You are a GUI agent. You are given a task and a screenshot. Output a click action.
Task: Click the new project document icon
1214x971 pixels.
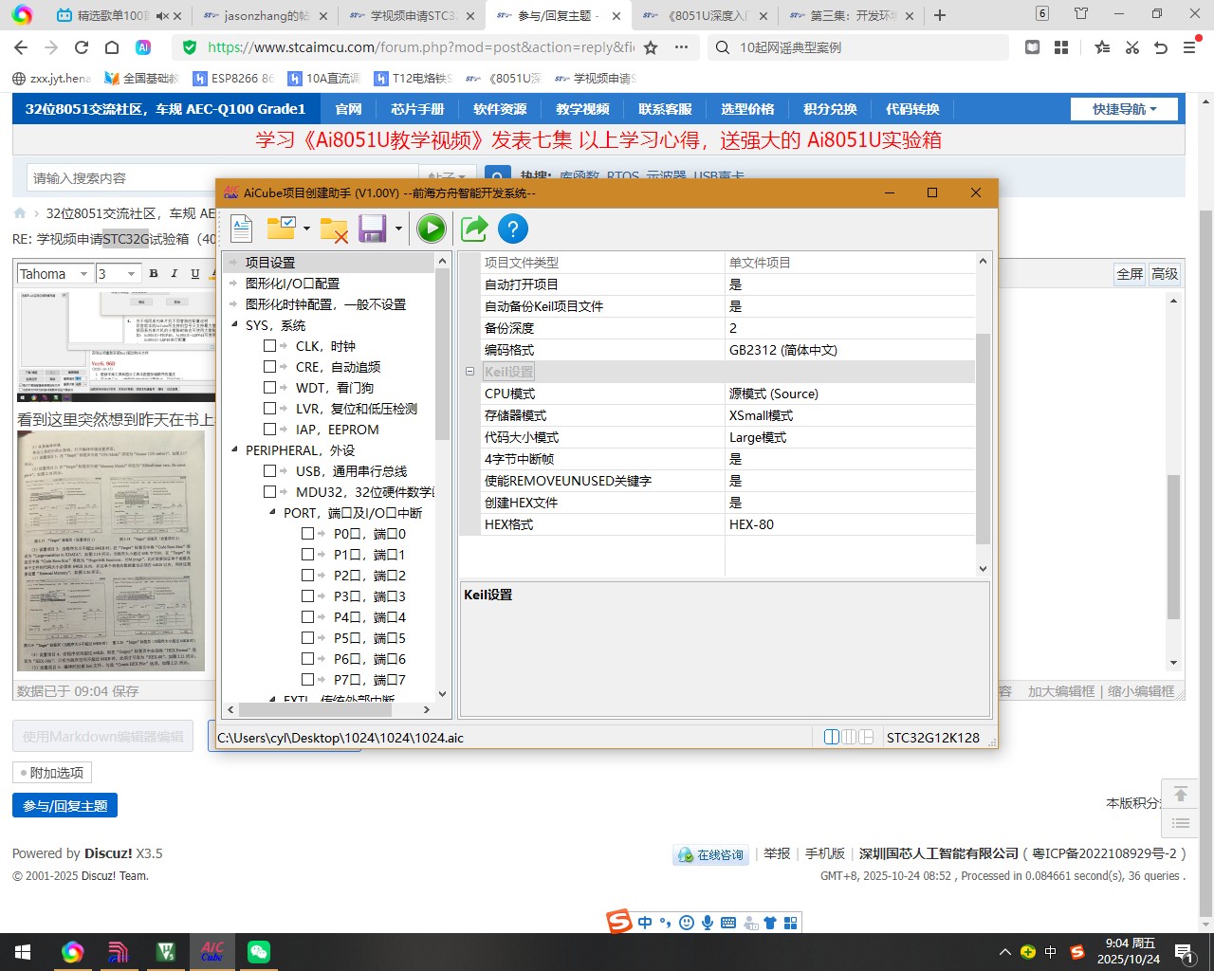[x=242, y=229]
